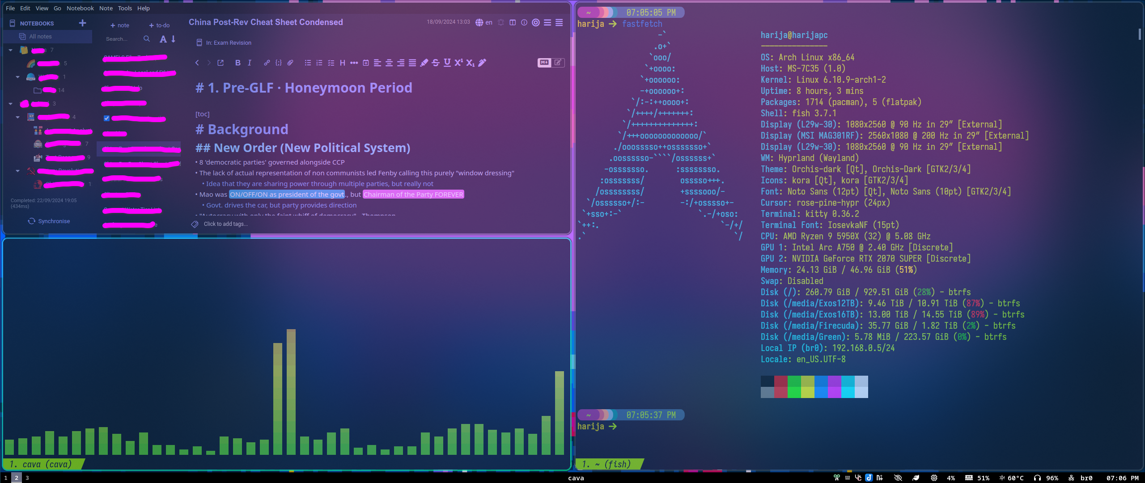Open the Tools menu
Image resolution: width=1145 pixels, height=483 pixels.
(125, 8)
